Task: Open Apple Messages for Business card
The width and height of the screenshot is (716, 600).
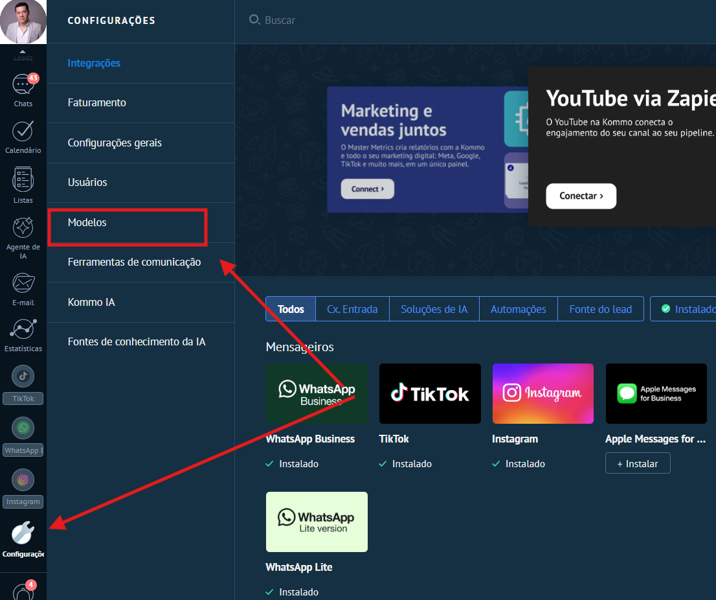Action: tap(656, 393)
